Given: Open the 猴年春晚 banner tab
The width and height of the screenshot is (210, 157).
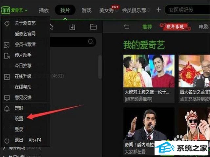Looking at the screenshot, I should pos(176,27).
